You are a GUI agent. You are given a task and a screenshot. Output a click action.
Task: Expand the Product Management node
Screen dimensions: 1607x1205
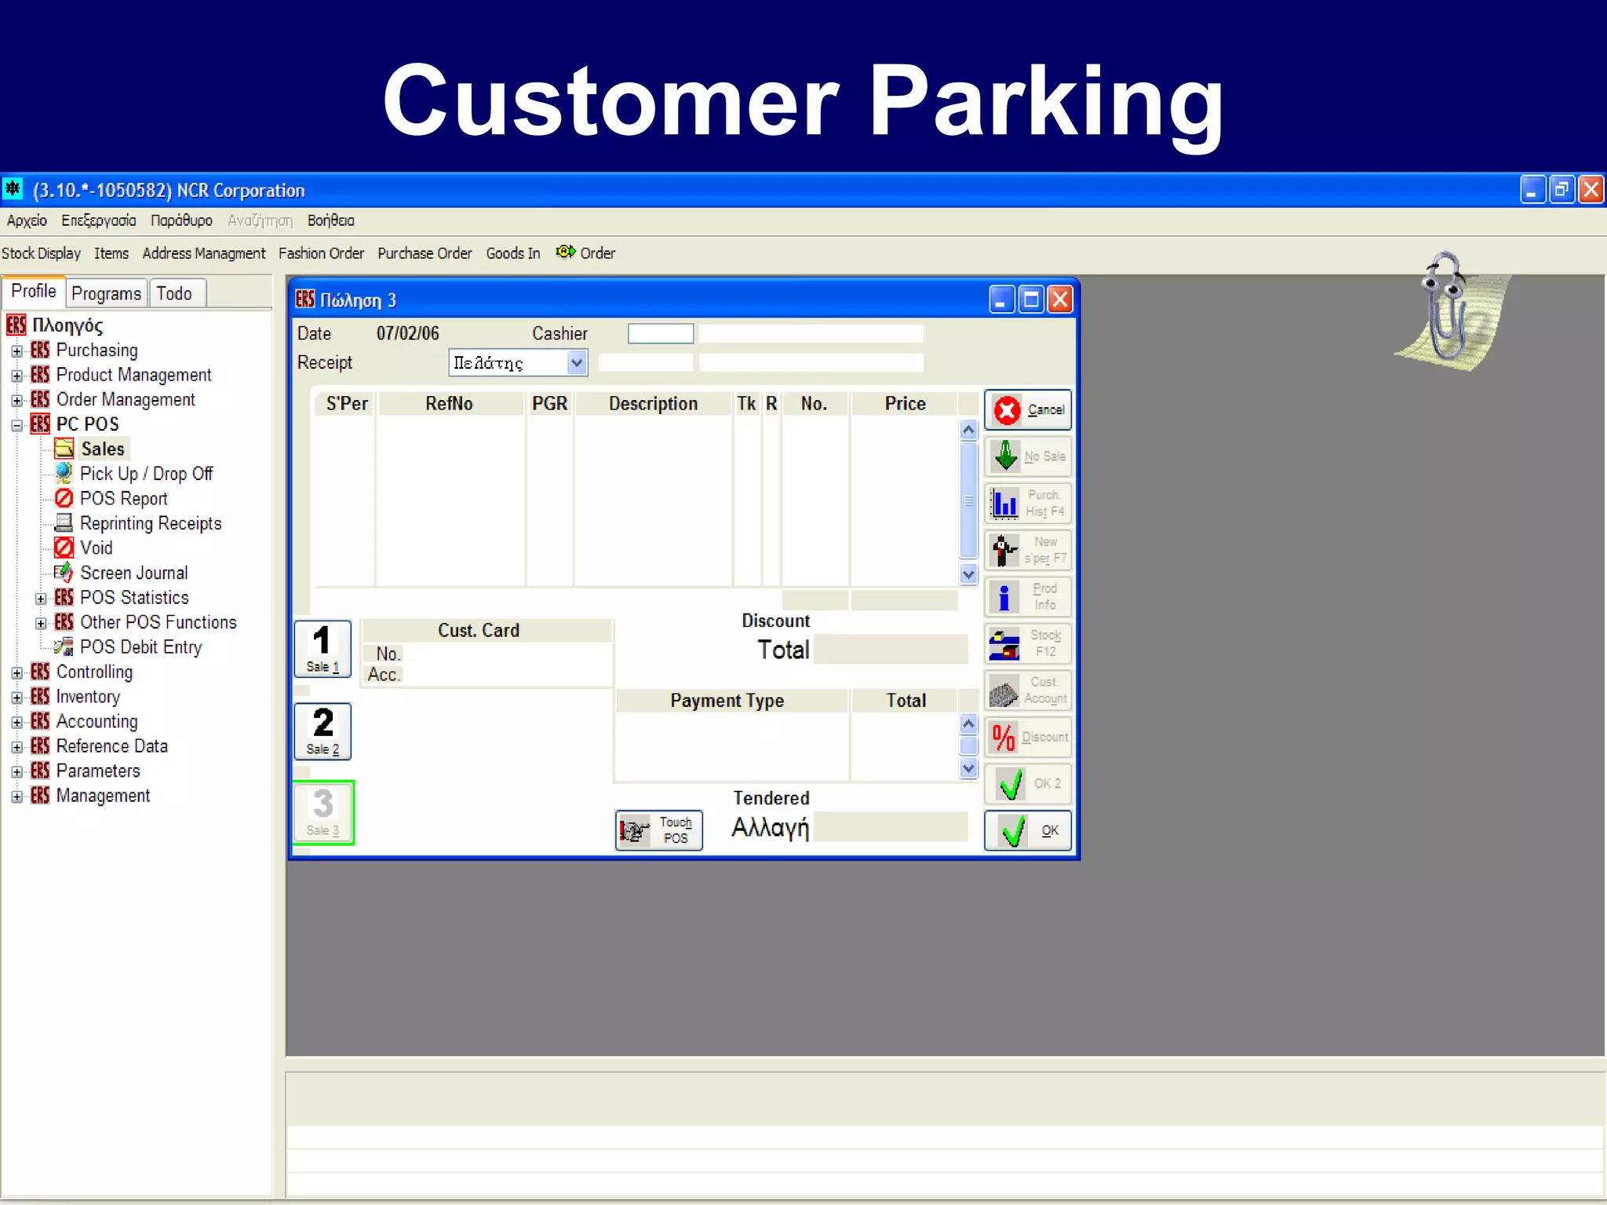tap(17, 376)
